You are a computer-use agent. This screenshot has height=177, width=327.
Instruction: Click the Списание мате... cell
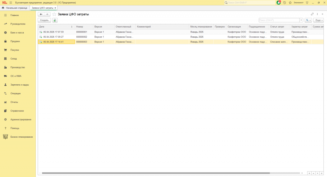pos(279,42)
